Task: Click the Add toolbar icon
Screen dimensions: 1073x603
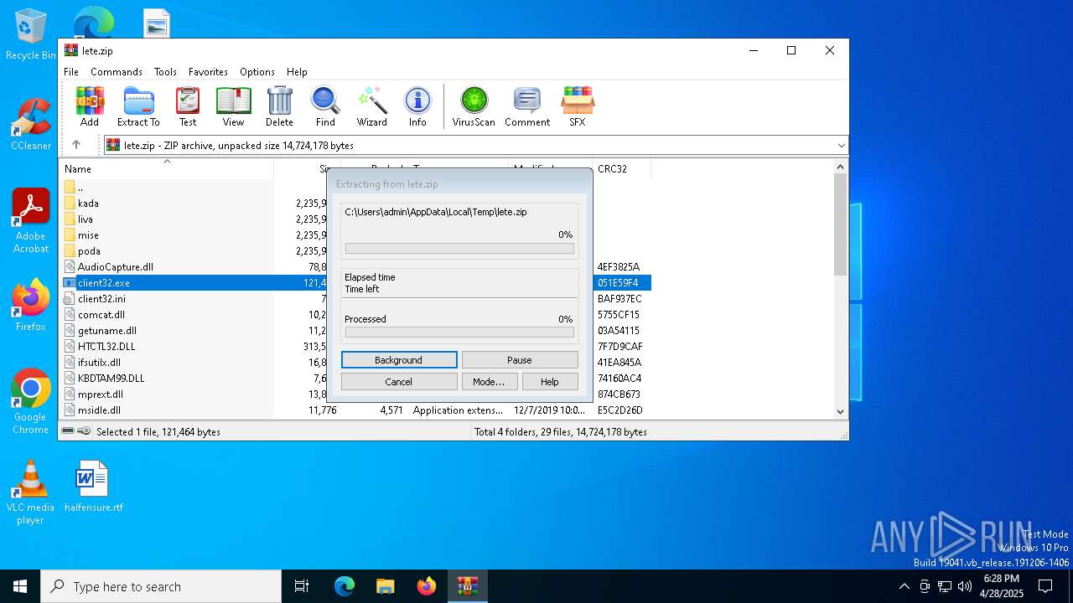Action: (90, 106)
